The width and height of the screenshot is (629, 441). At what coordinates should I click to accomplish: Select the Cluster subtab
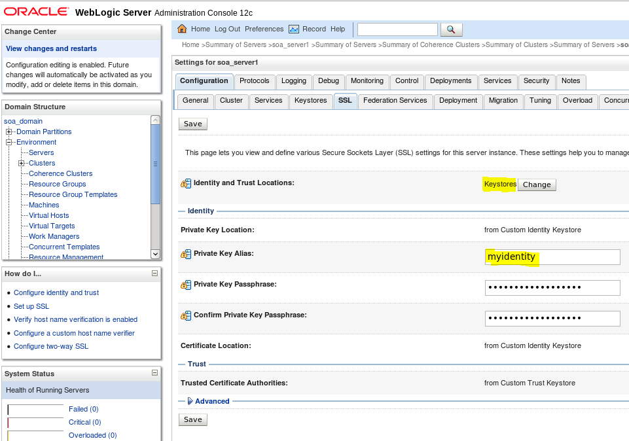(231, 101)
